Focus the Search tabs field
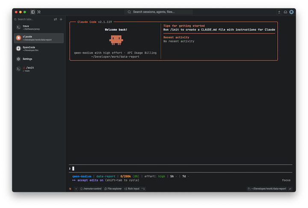This screenshot has width=308, height=208. [33, 19]
